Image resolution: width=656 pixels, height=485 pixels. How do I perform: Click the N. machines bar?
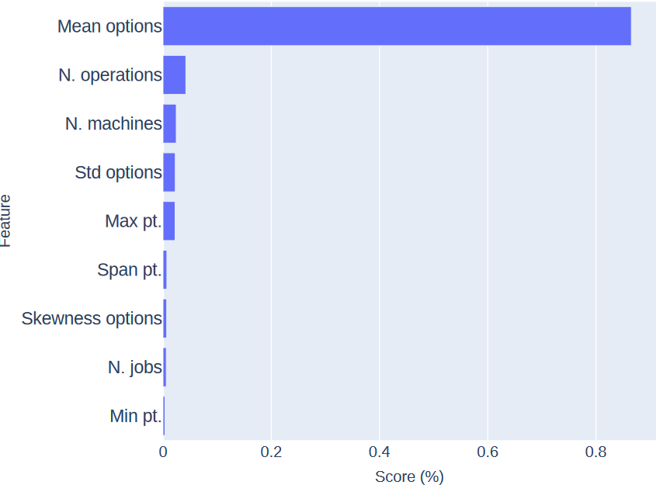coord(169,123)
